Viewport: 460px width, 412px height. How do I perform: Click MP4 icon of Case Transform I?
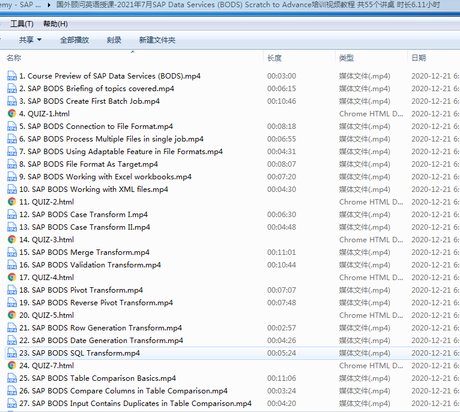(12, 215)
